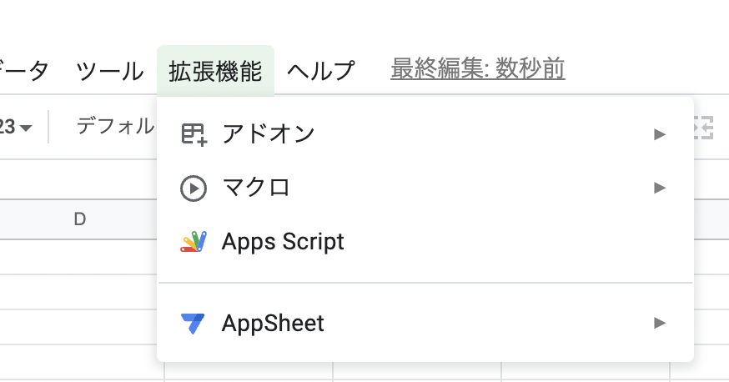
Task: Expand the AppSheet submenu arrow
Action: (x=659, y=323)
